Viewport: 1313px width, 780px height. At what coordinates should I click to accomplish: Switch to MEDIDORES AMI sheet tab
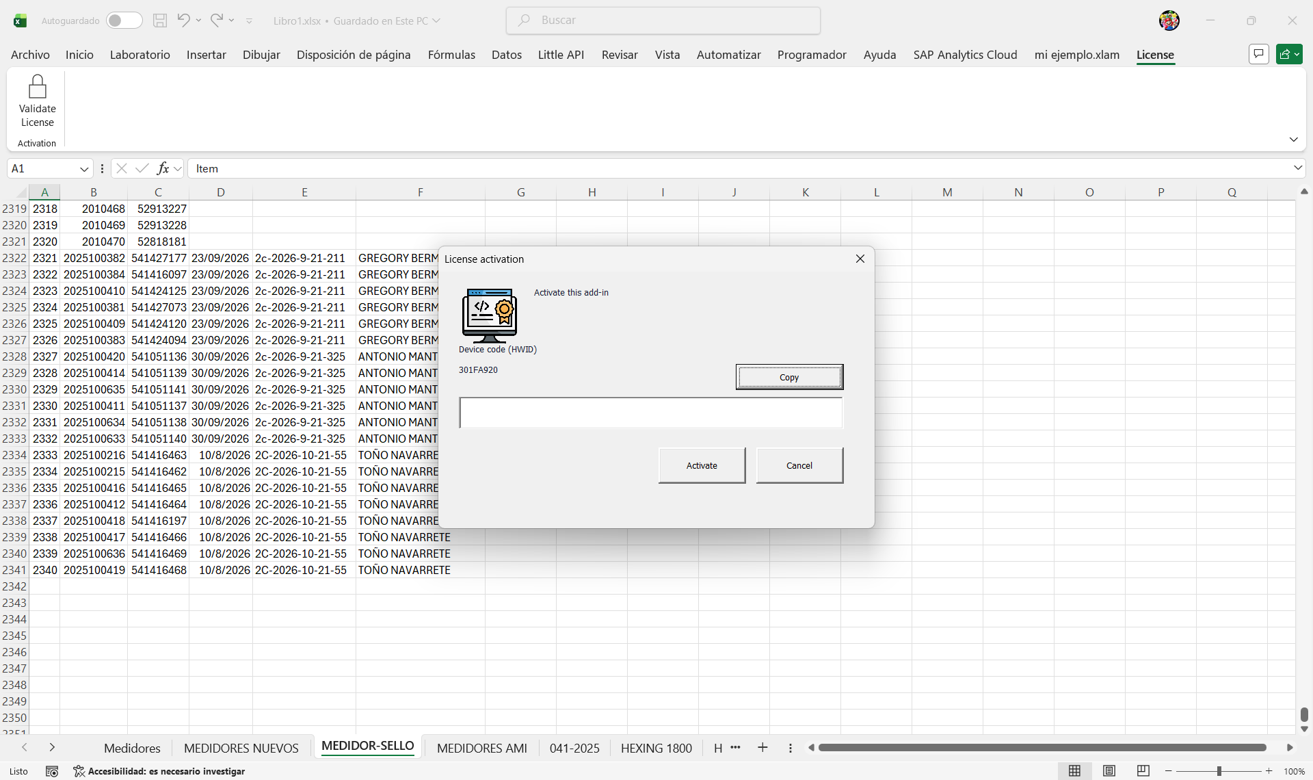pos(482,748)
